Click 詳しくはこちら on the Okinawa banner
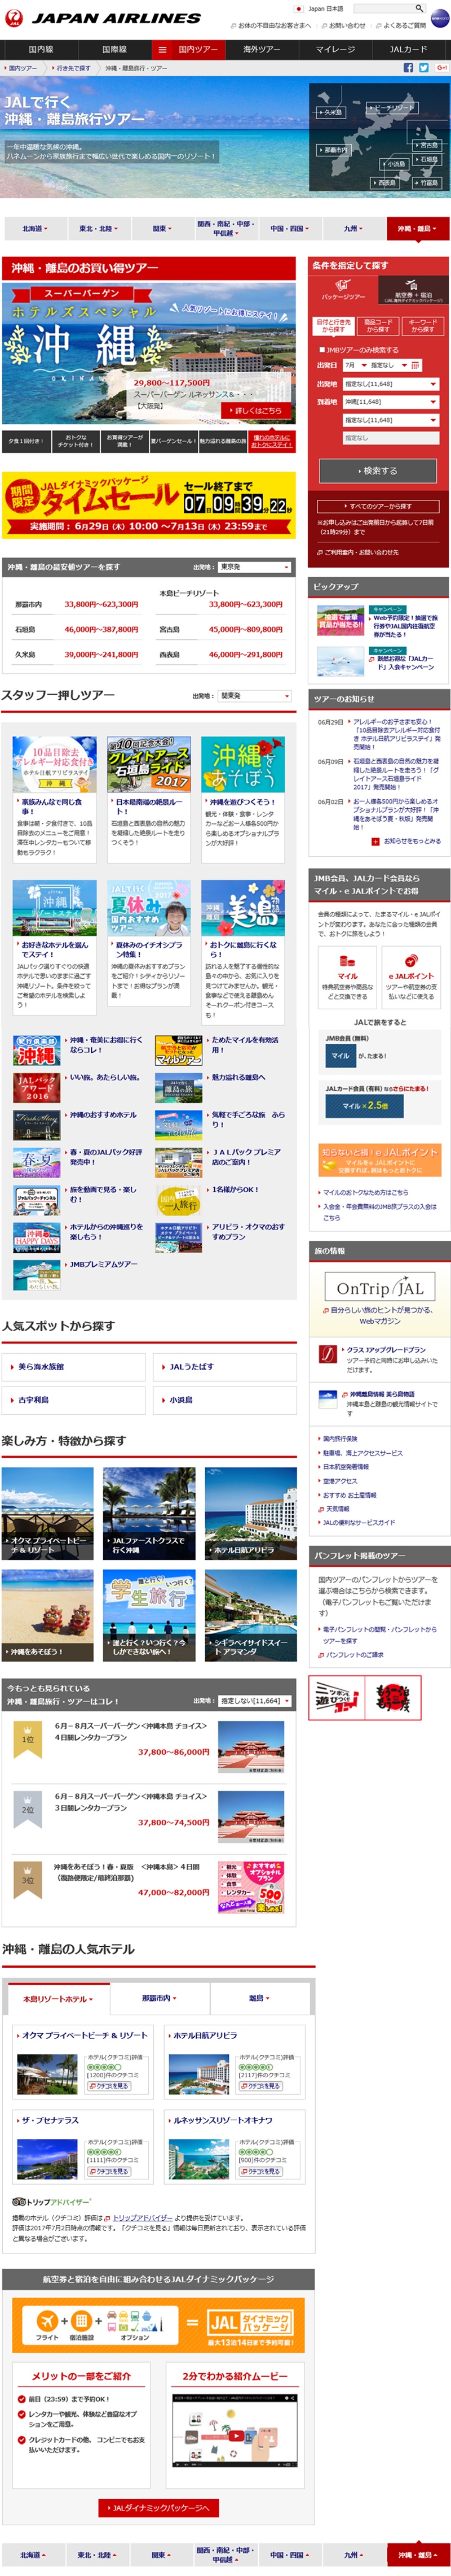451x2576 pixels. coord(258,411)
